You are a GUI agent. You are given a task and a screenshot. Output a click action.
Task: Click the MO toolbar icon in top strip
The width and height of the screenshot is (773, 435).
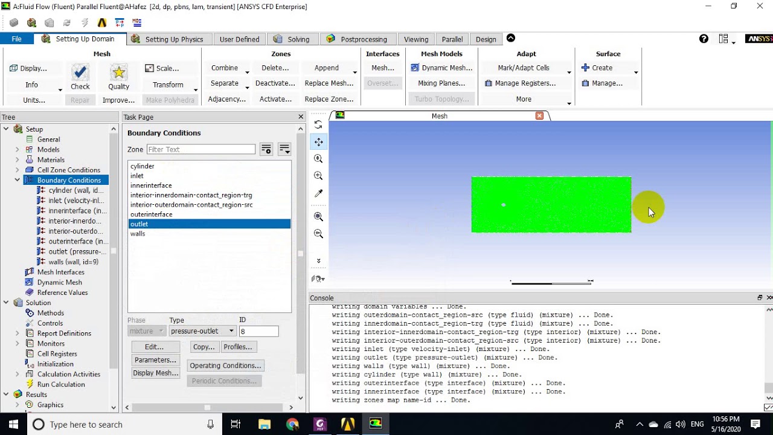(137, 23)
